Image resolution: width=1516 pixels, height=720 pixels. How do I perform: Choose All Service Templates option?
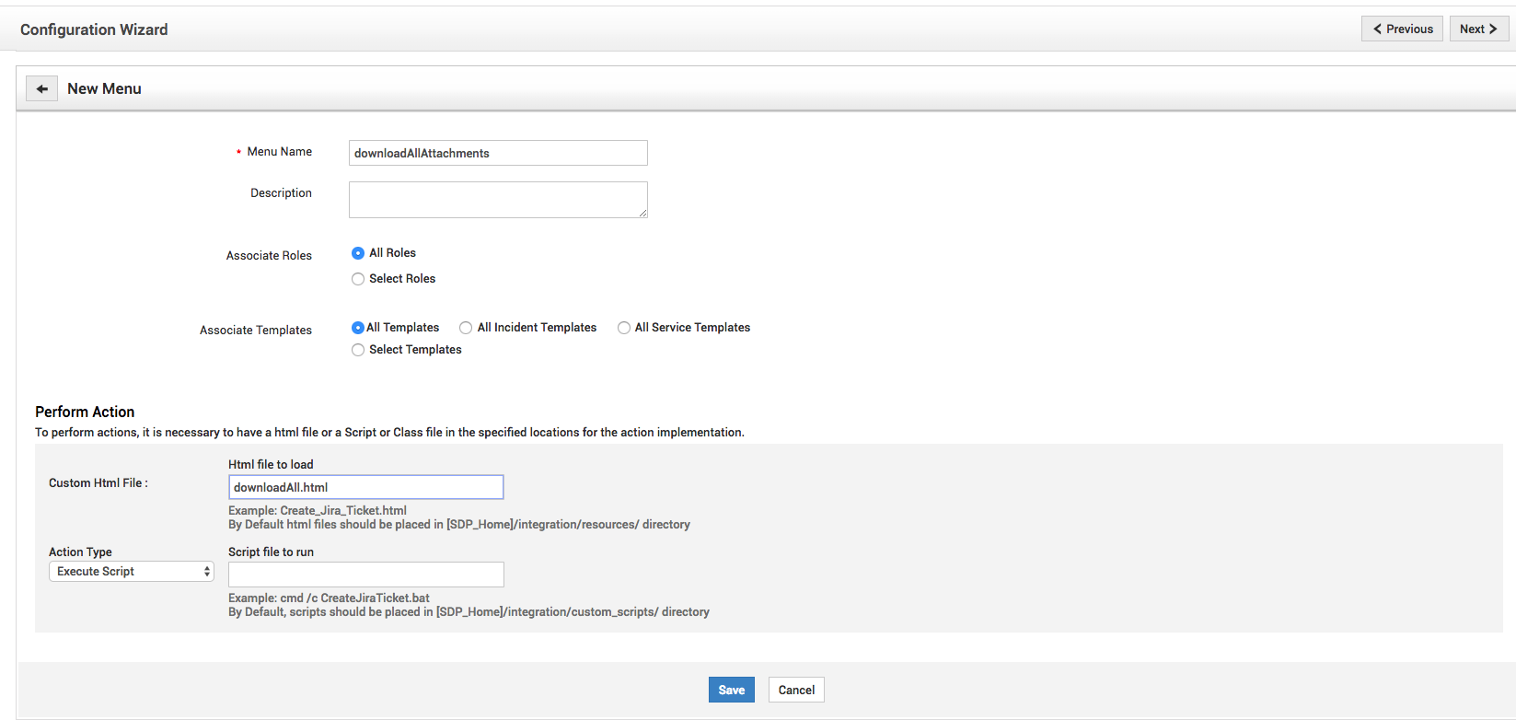(624, 328)
